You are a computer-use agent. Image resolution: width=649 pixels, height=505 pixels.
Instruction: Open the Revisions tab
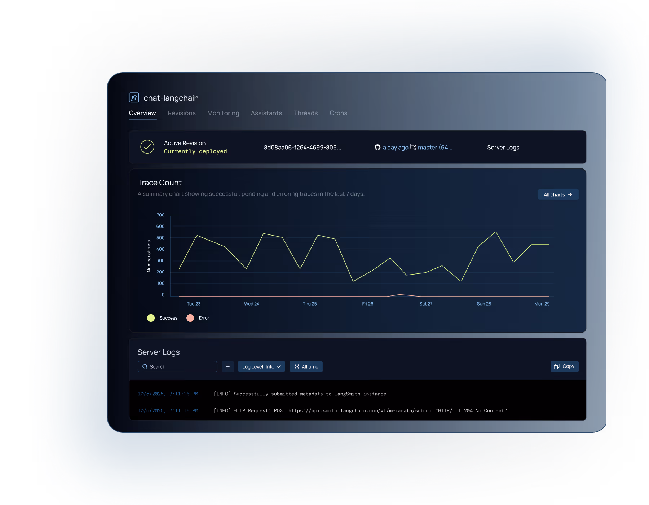click(x=182, y=113)
